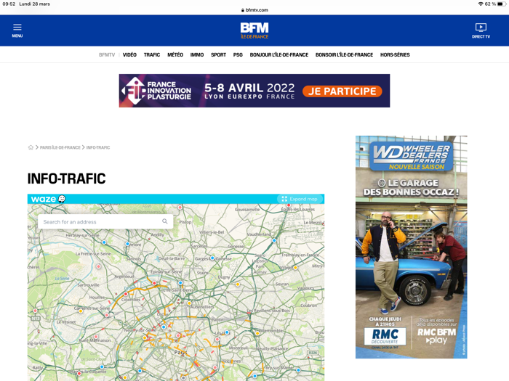Click the BFM Île-de-France logo

(x=254, y=30)
